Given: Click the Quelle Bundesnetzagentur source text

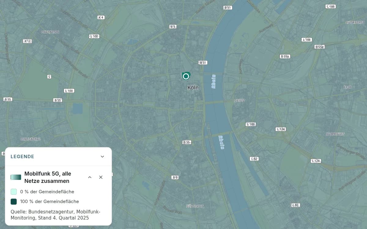Looking at the screenshot, I should 55,215.
